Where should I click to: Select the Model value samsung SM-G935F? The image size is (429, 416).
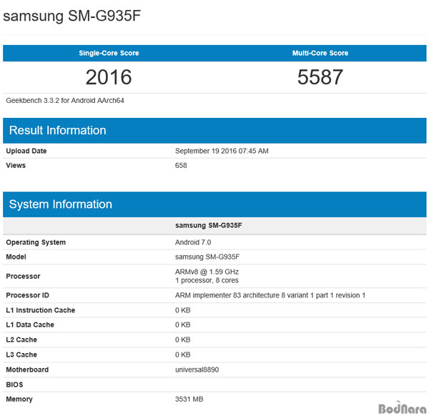(207, 257)
